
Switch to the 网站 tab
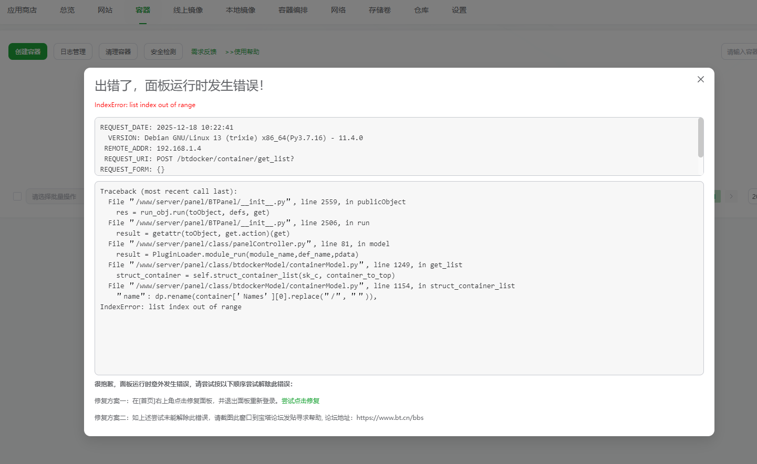(x=105, y=9)
